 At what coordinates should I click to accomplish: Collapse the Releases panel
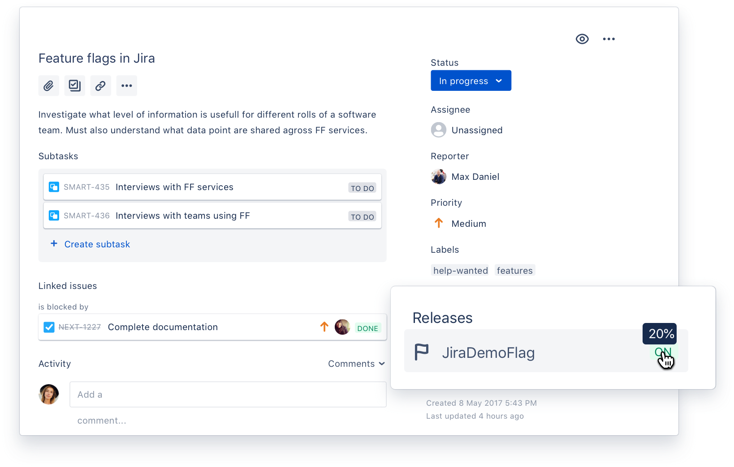coord(442,318)
